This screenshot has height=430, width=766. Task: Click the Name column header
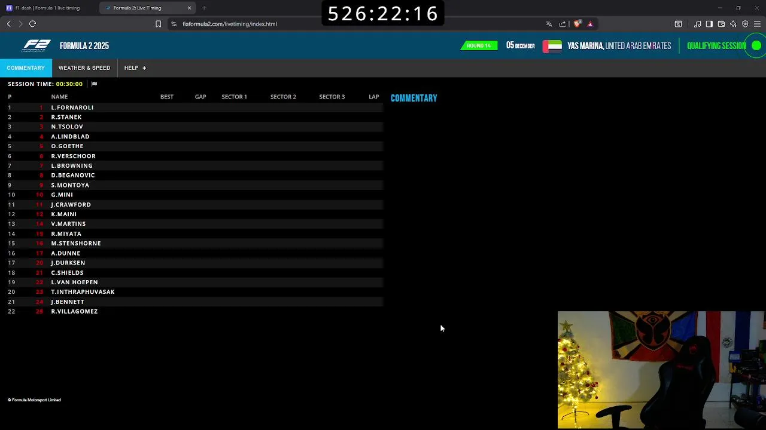59,97
